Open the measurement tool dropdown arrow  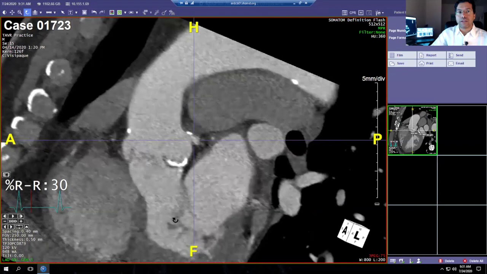pos(54,13)
